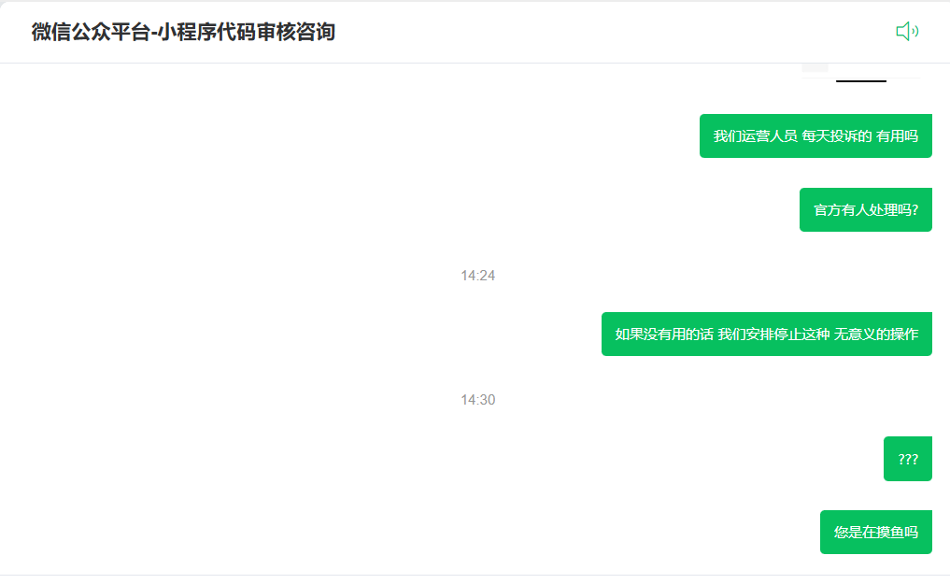Click the text 我们运营人员 in the first bubble

[x=755, y=135]
